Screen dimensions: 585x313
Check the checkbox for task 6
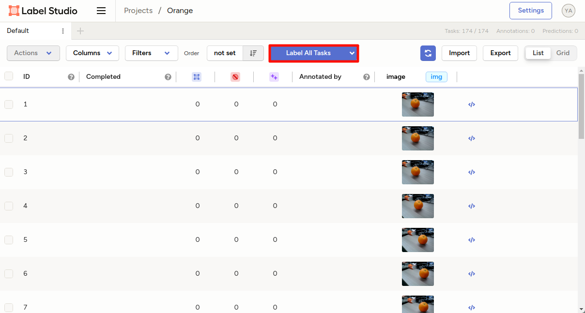point(9,274)
